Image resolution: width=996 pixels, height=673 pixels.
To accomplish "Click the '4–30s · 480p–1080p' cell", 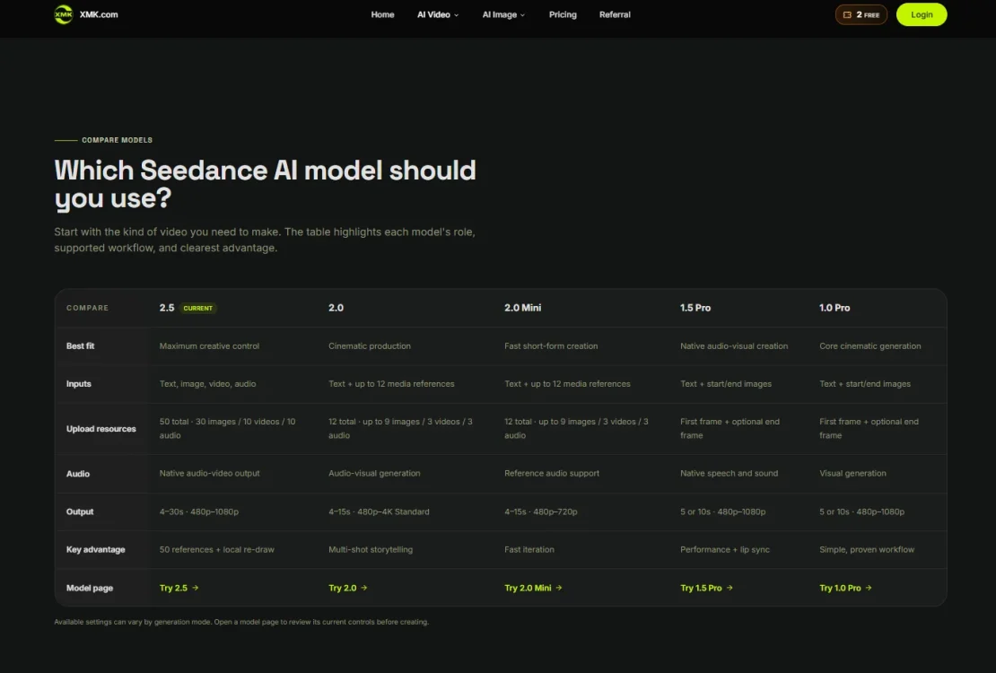I will (199, 511).
